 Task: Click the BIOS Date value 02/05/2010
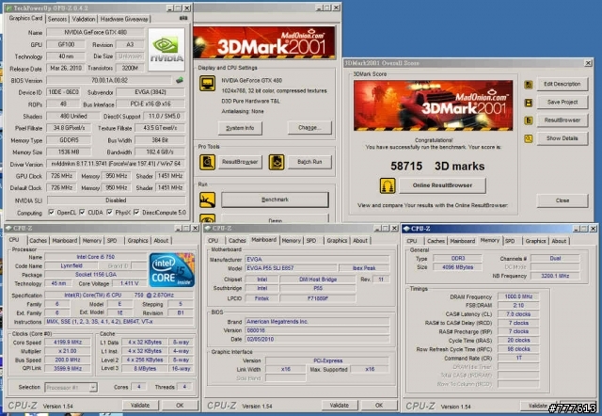tap(317, 339)
